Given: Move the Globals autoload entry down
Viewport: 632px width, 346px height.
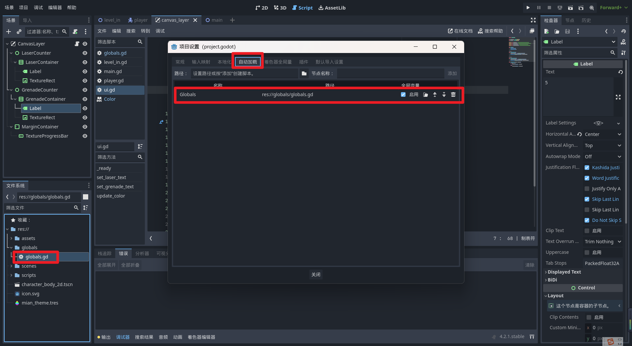Looking at the screenshot, I should point(444,94).
